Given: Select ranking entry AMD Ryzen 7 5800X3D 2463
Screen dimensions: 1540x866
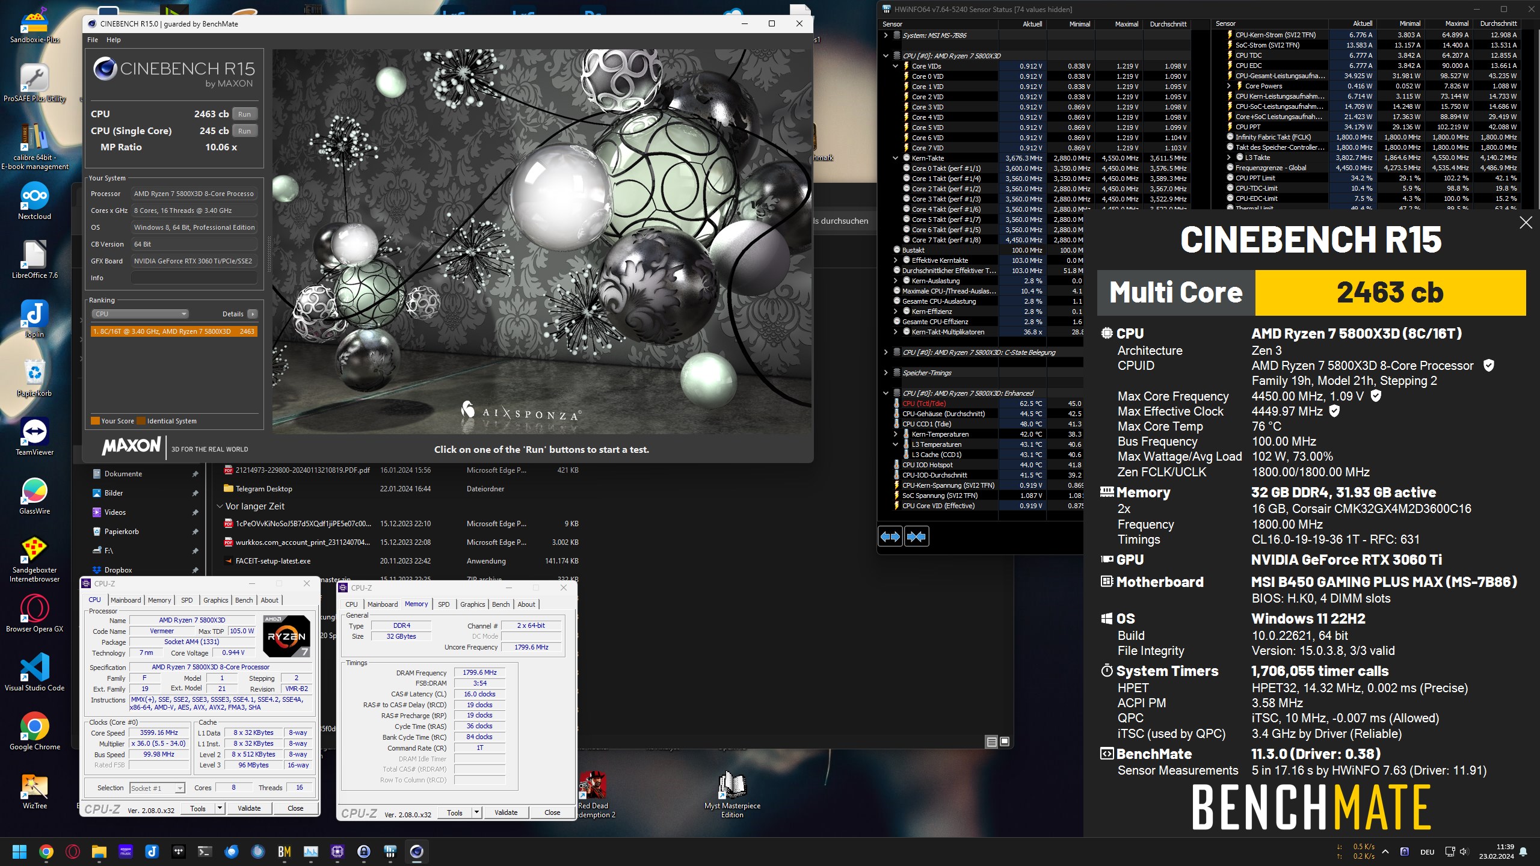Looking at the screenshot, I should click(x=174, y=331).
